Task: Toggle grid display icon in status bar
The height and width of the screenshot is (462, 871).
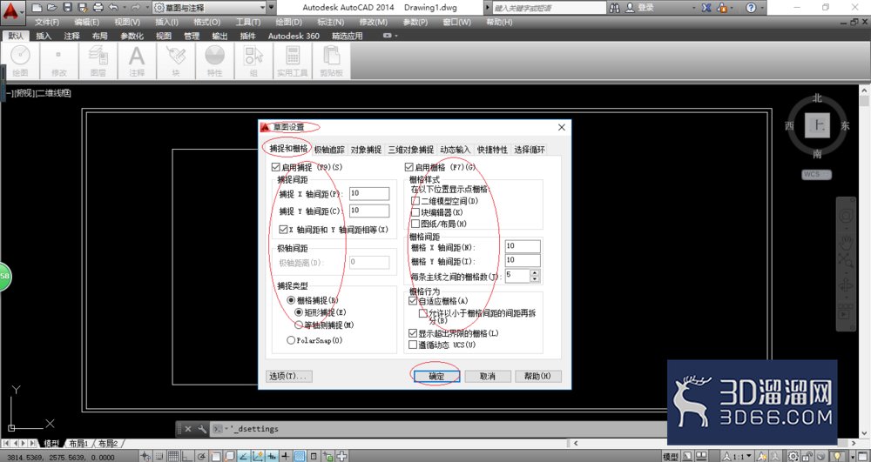Action: 172,456
